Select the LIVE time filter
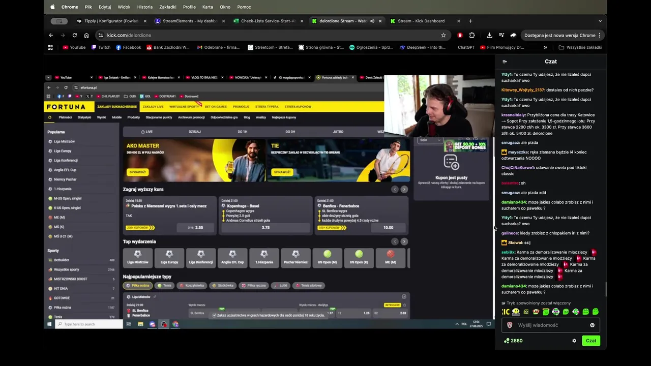The image size is (651, 366). [147, 132]
